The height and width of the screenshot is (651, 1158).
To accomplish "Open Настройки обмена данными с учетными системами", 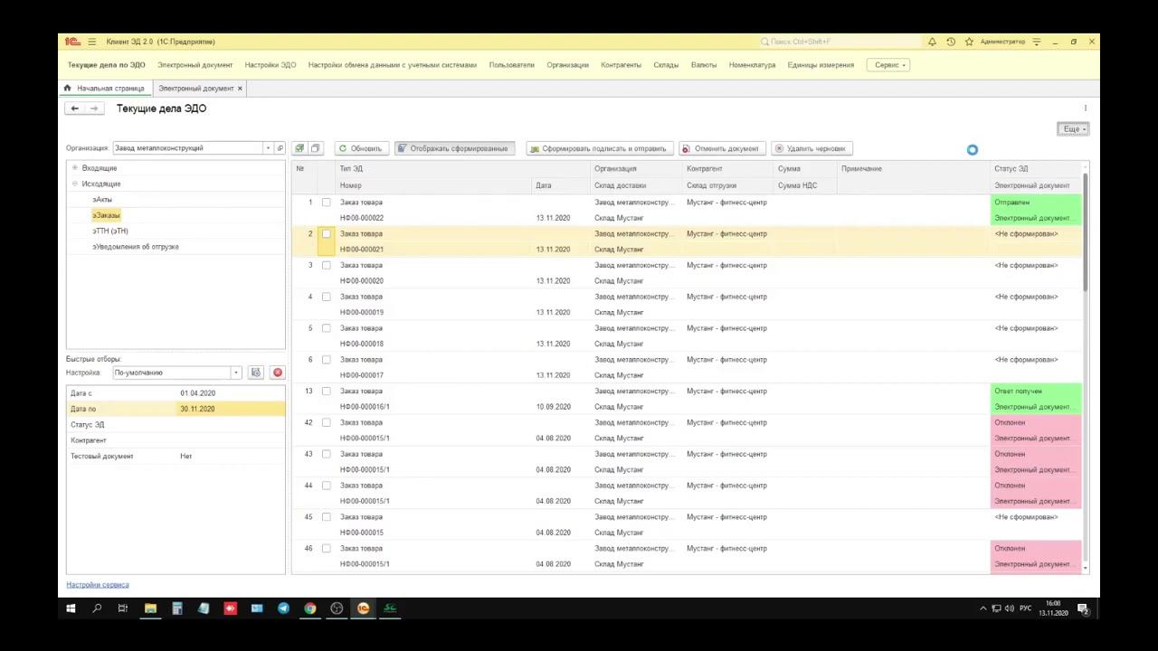I will [393, 65].
